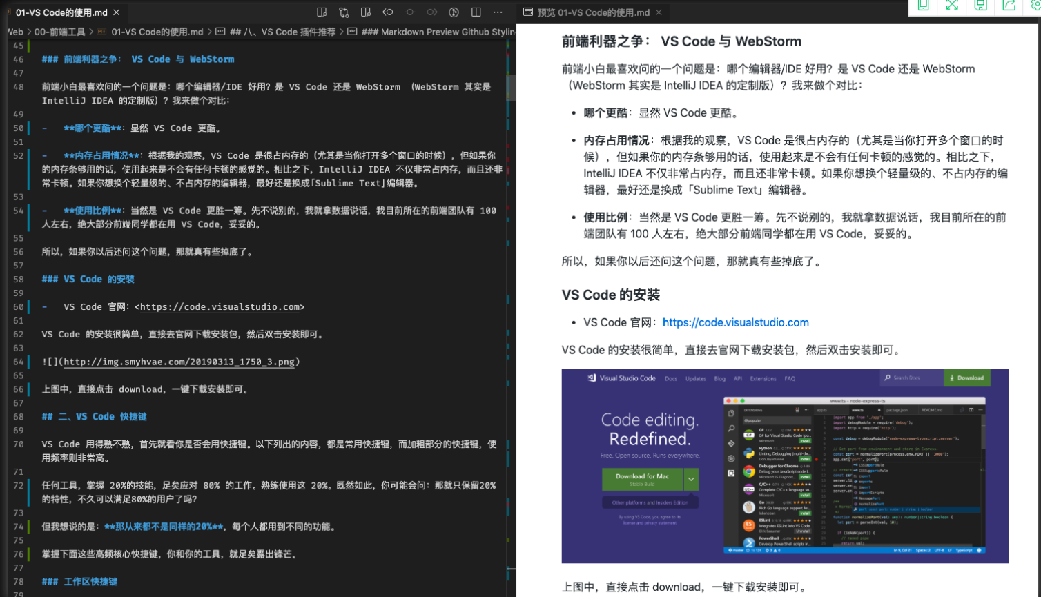Click heading '## 二、VS Code 快捷键' in editor
The height and width of the screenshot is (597, 1041).
tap(94, 417)
